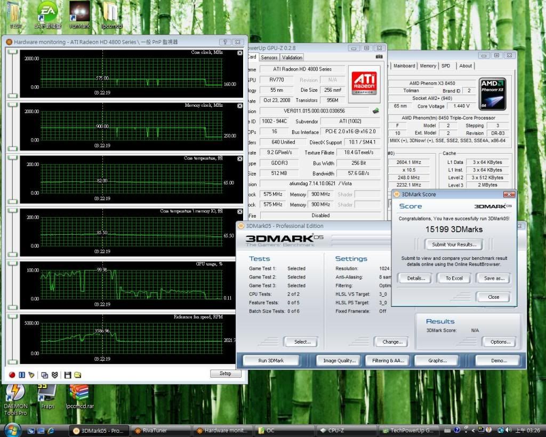Screen dimensions: 546x437
Task: Click upper scale handle of Core clock graph
Action: pyautogui.click(x=13, y=52)
